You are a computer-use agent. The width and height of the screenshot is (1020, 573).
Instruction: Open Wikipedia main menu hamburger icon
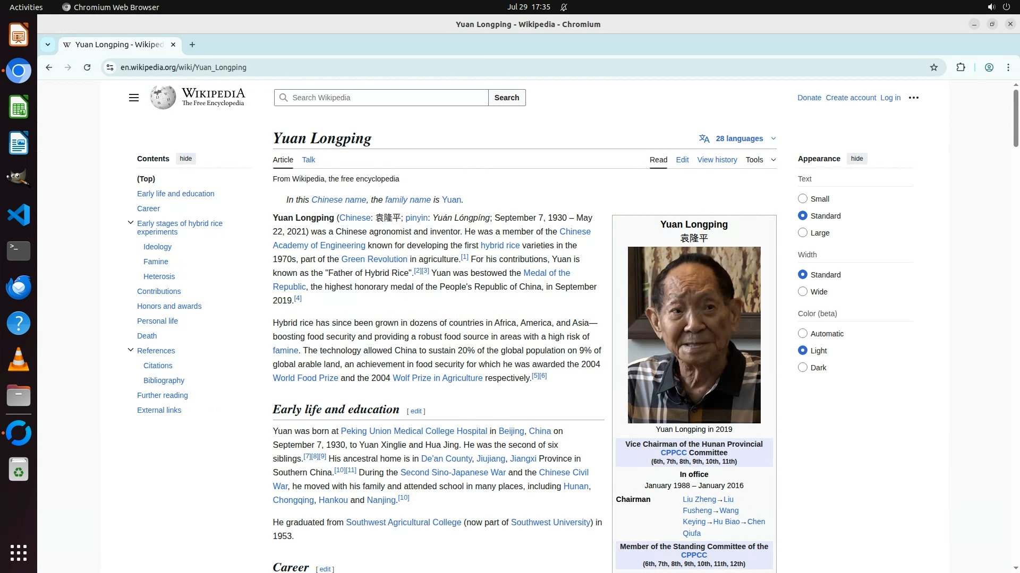pos(134,98)
